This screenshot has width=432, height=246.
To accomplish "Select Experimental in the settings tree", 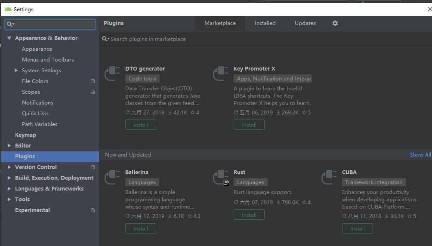I will coord(33,210).
